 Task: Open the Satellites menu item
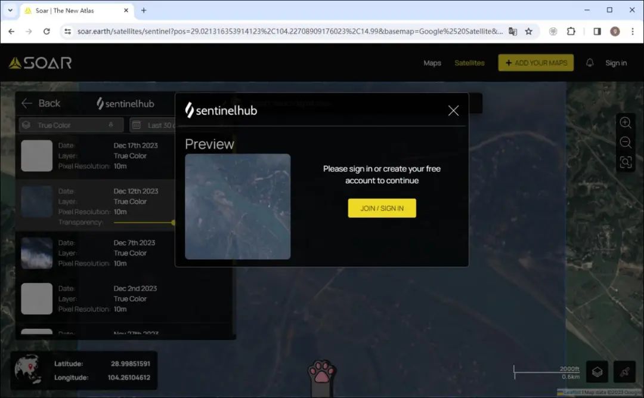click(x=469, y=63)
